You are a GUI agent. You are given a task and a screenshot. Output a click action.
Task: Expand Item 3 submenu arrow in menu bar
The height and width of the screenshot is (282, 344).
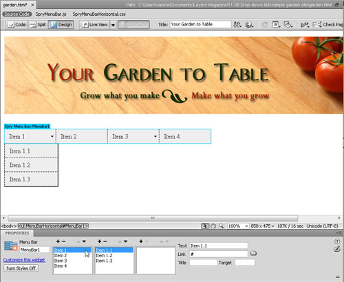pyautogui.click(x=155, y=136)
